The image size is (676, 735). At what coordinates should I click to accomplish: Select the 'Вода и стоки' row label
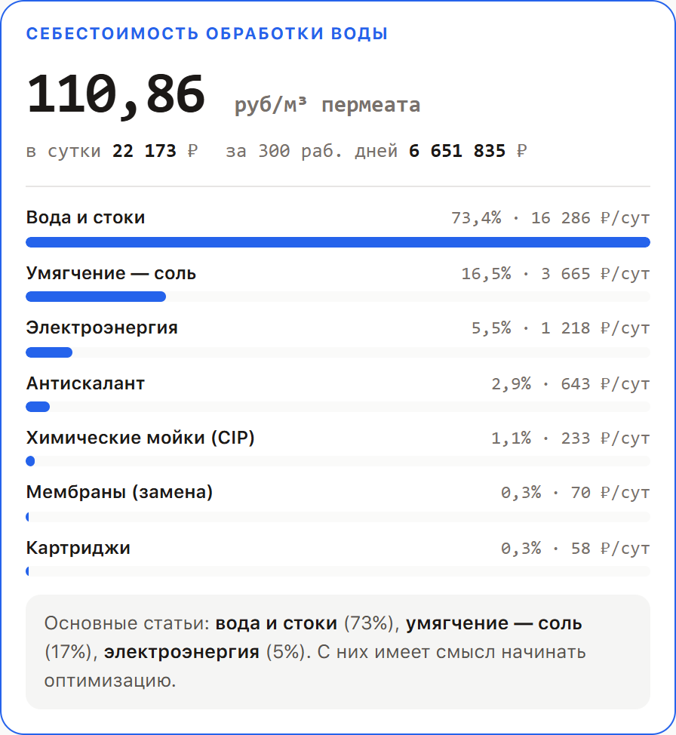(x=85, y=217)
